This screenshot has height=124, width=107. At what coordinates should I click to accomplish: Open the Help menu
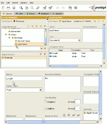(x=32, y=3)
